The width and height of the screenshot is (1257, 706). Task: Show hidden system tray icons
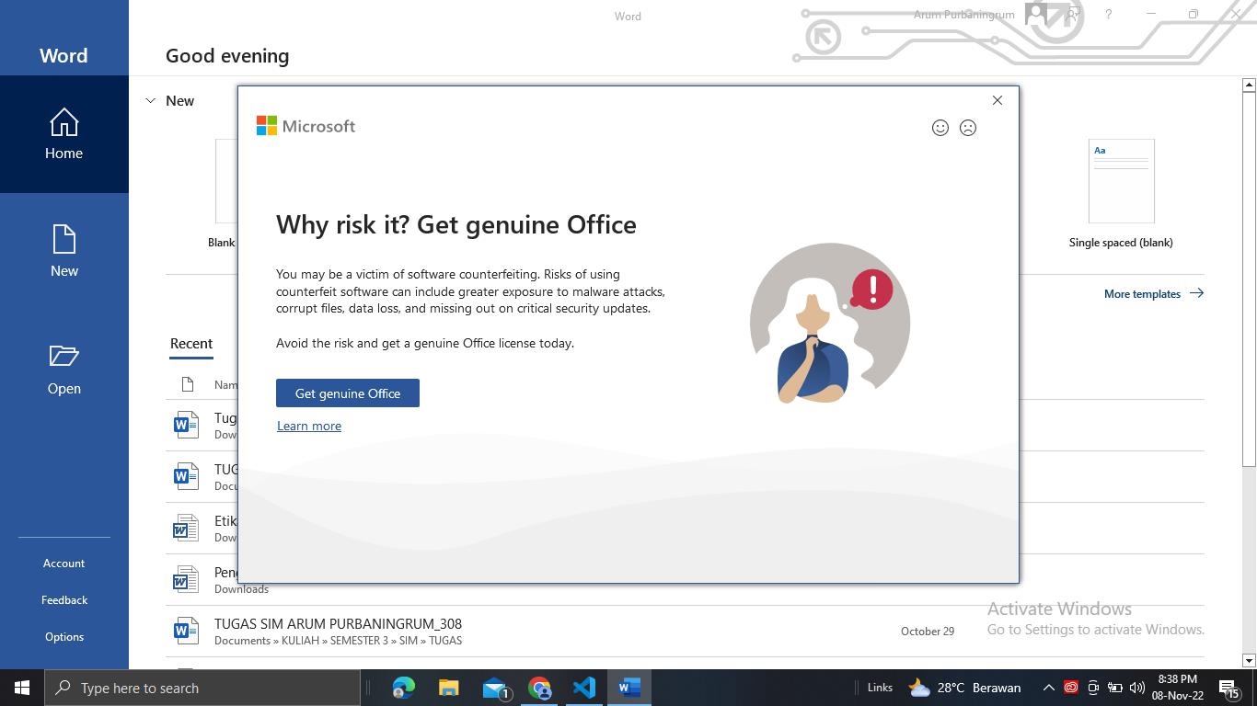click(1048, 688)
